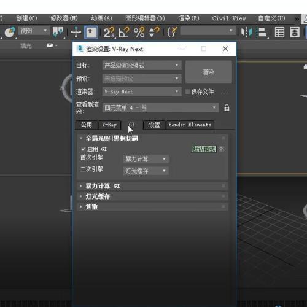Click the 2.5D snaps toggle icon
The image size is (307, 307).
point(109,33)
